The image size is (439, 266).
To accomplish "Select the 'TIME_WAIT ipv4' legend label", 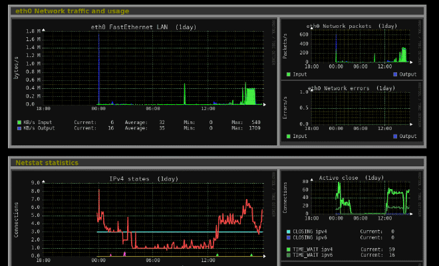I will point(313,249).
